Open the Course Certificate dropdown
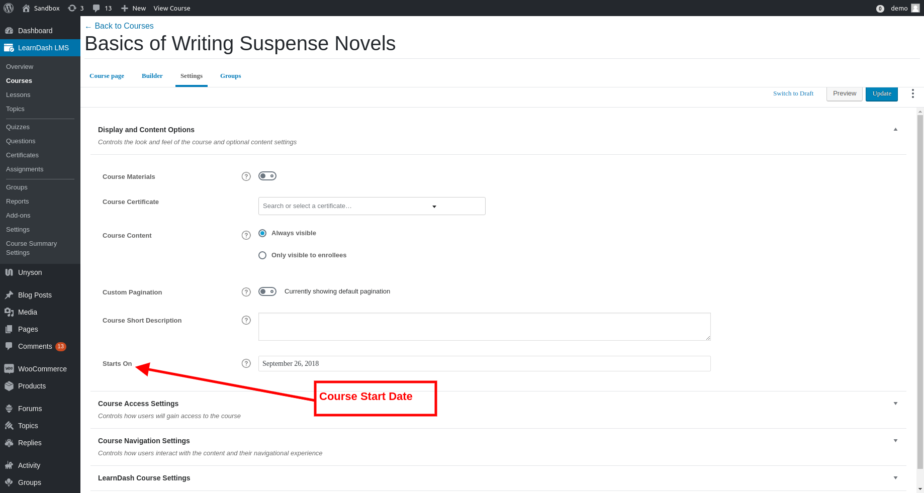Screen dimensions: 924x493 pyautogui.click(x=372, y=206)
